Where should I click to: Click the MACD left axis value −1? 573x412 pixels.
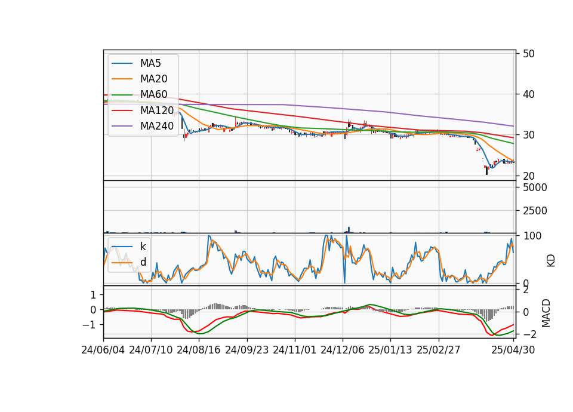(x=89, y=325)
